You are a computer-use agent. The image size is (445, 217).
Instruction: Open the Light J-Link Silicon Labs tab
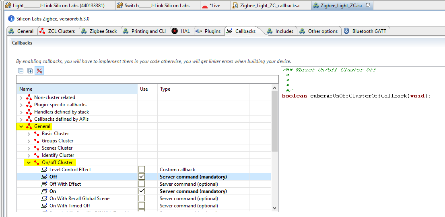coord(58,5)
